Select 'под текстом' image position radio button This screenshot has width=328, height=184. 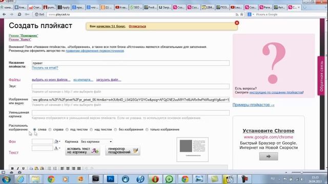[67, 129]
